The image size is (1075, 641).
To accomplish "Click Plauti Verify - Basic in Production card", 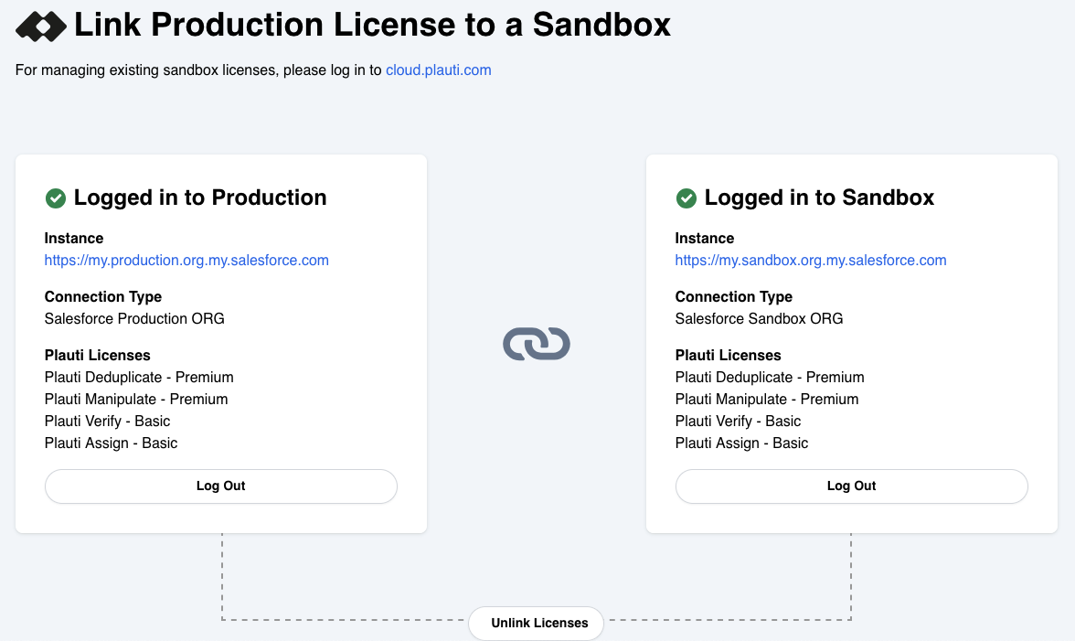I will click(108, 421).
